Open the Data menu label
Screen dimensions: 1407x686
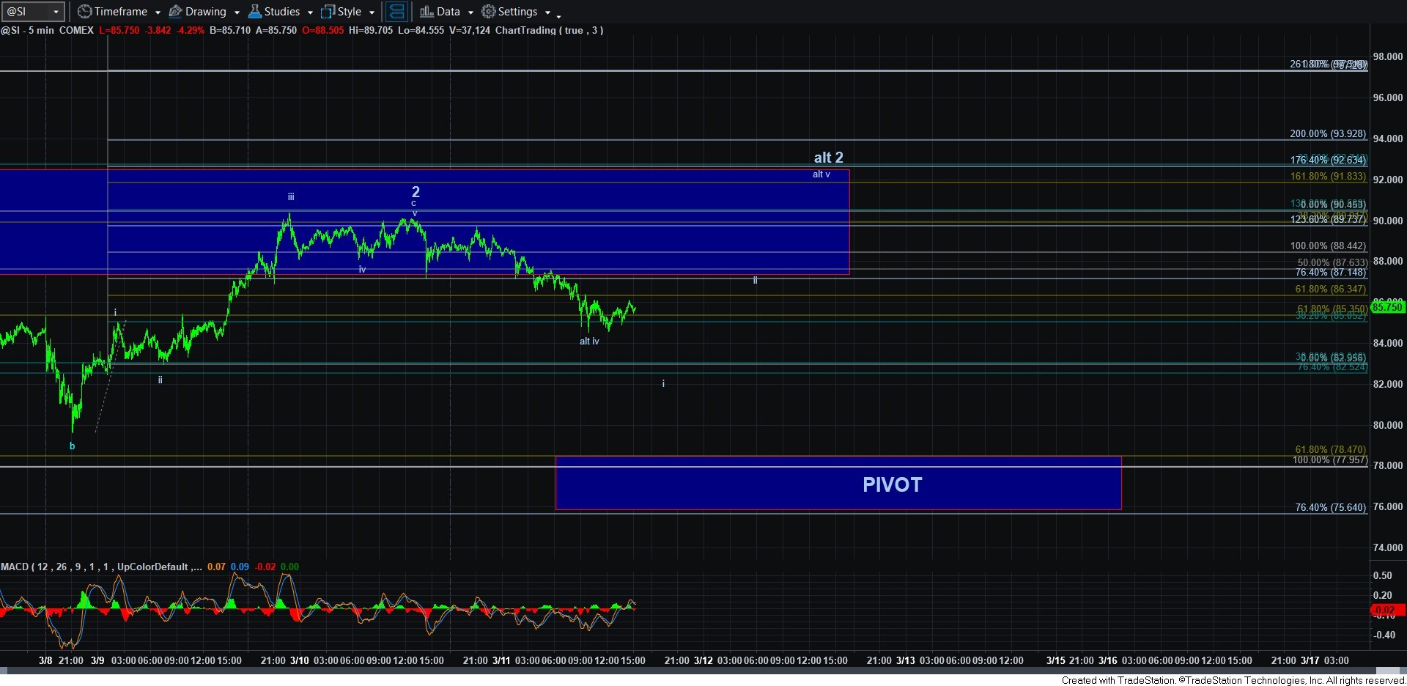(x=448, y=12)
